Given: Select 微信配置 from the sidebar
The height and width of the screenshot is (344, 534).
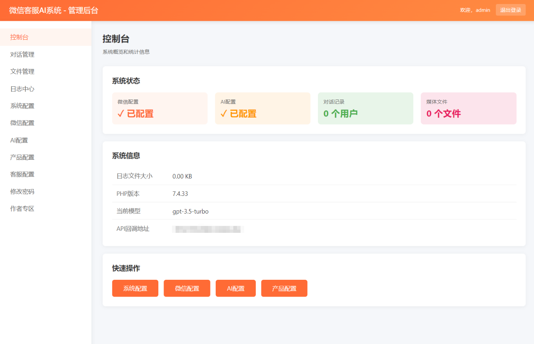Looking at the screenshot, I should pyautogui.click(x=22, y=122).
